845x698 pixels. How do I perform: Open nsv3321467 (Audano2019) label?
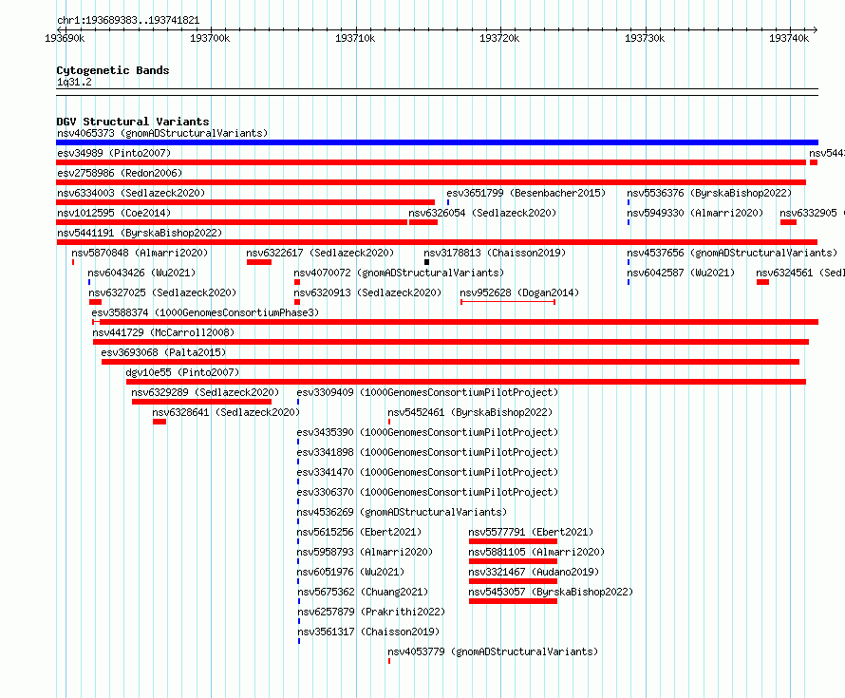click(534, 572)
